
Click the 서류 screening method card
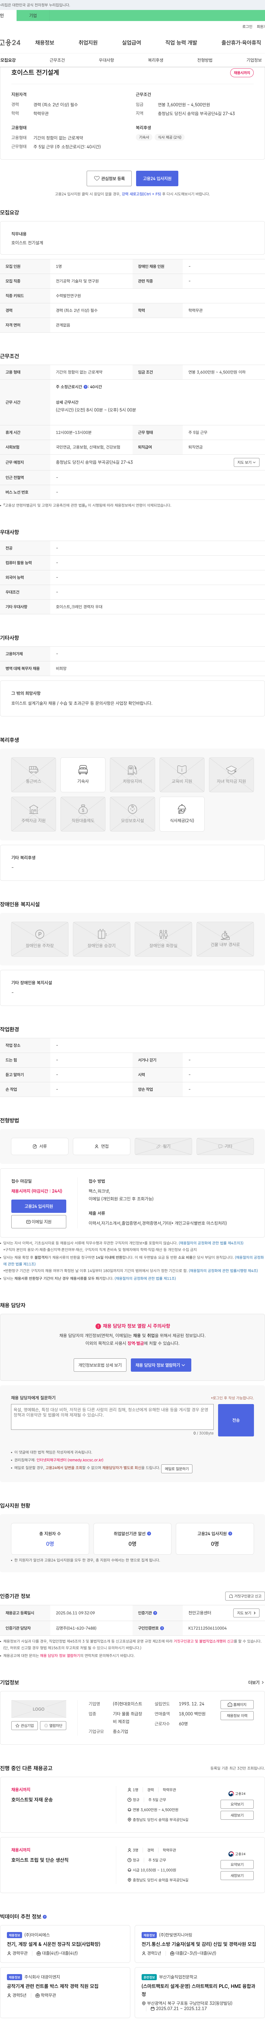pyautogui.click(x=39, y=1146)
